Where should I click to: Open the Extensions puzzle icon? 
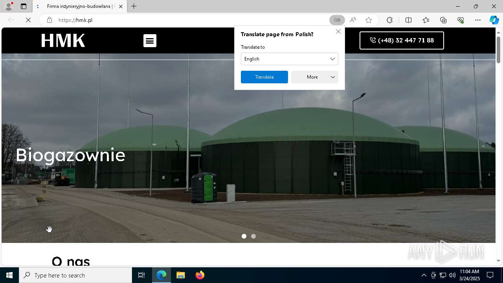[x=389, y=20]
